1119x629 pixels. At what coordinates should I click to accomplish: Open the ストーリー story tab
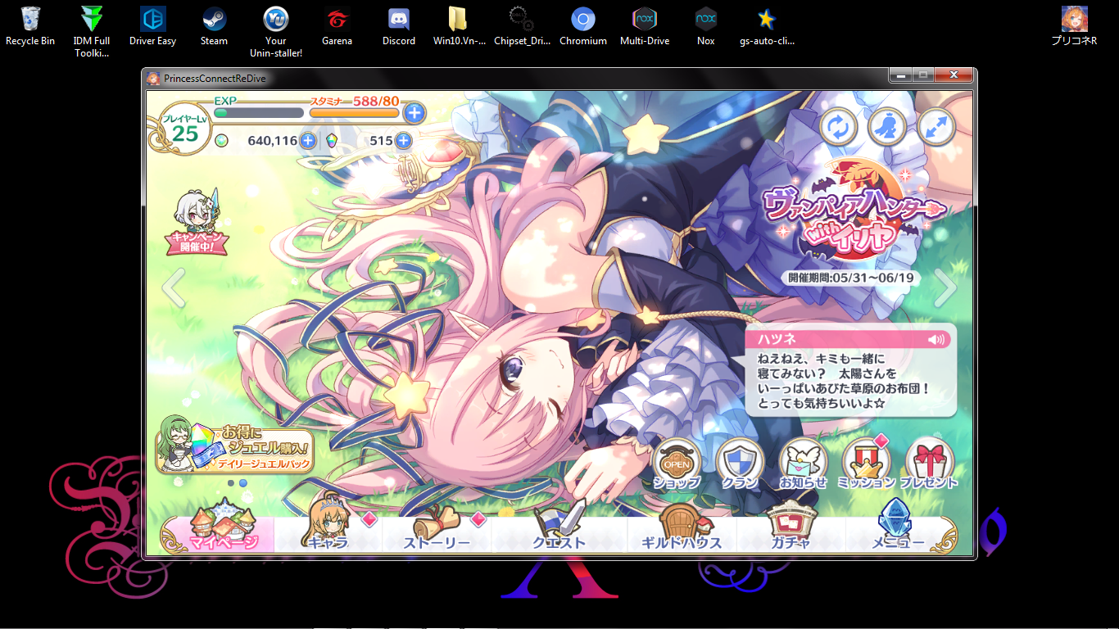click(437, 527)
